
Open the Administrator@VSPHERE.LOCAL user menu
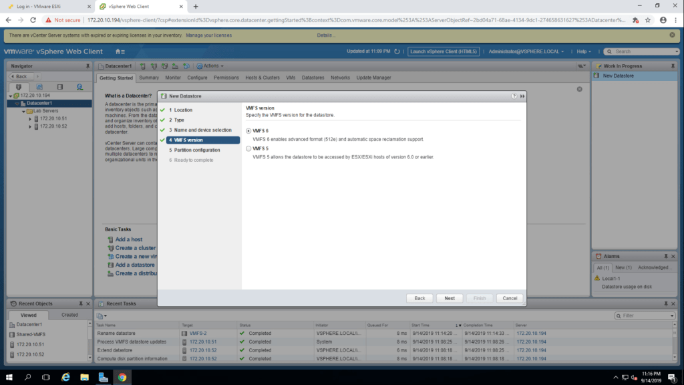click(x=526, y=51)
